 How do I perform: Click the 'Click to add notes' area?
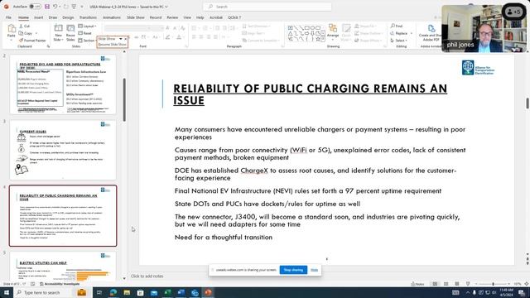[x=147, y=276]
